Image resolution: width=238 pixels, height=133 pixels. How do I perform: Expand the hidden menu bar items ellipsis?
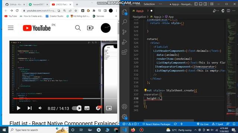coord(160,4)
